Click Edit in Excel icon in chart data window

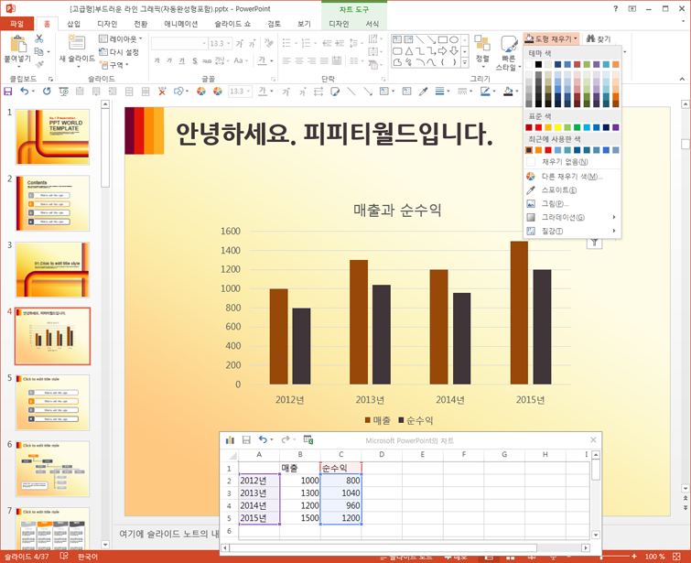(x=308, y=439)
